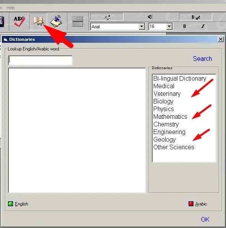Viewport: 226px width, 228px height.
Task: Expand the font size 16 dropdown
Action: (x=169, y=26)
